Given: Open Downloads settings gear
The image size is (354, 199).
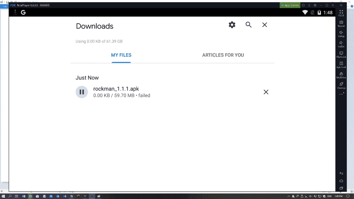Looking at the screenshot, I should [x=232, y=25].
